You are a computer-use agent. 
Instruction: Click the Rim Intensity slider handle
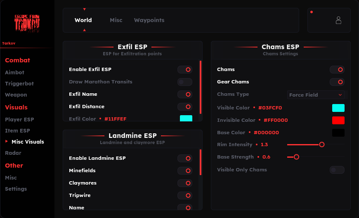coord(322,145)
